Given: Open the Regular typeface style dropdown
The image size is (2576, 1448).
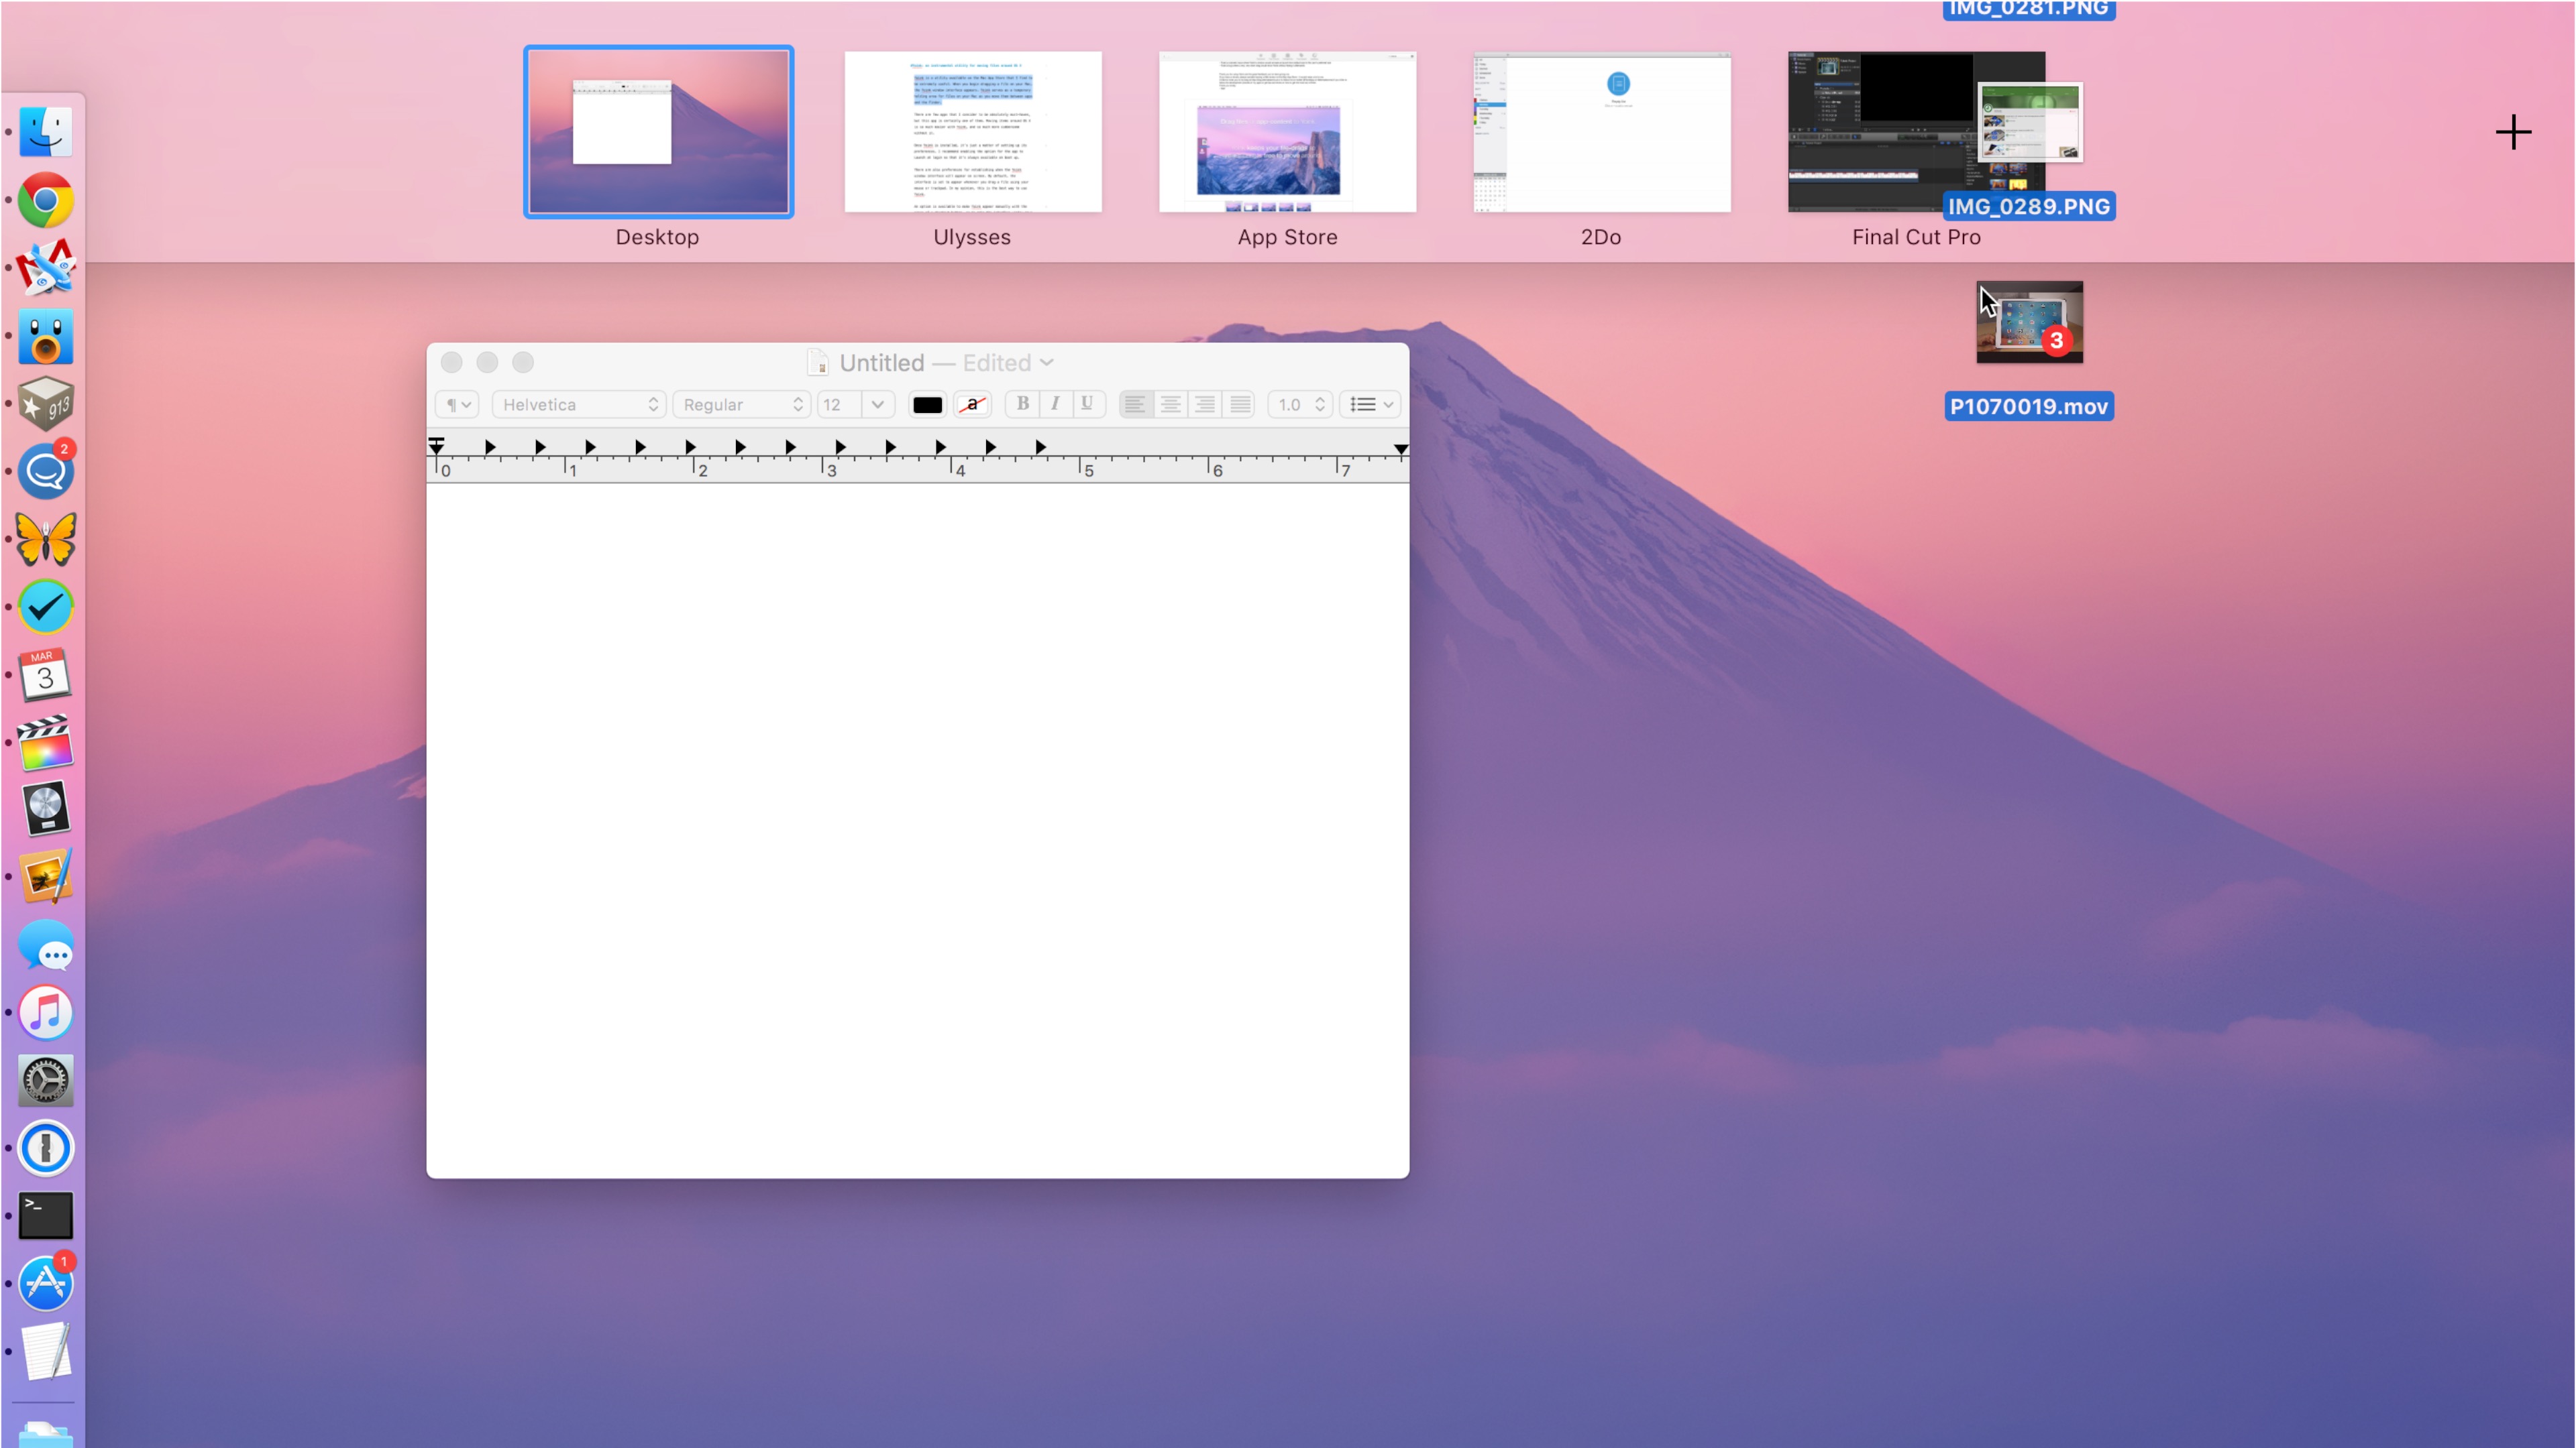Looking at the screenshot, I should (741, 405).
